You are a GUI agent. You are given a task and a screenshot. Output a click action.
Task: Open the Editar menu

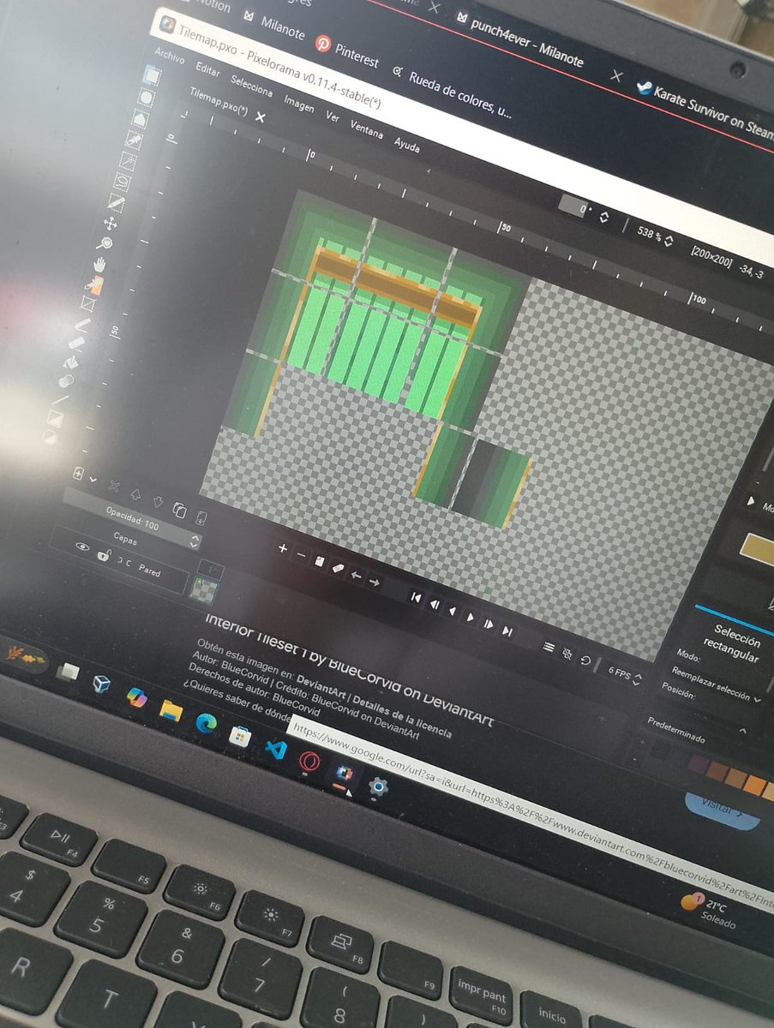(x=207, y=71)
